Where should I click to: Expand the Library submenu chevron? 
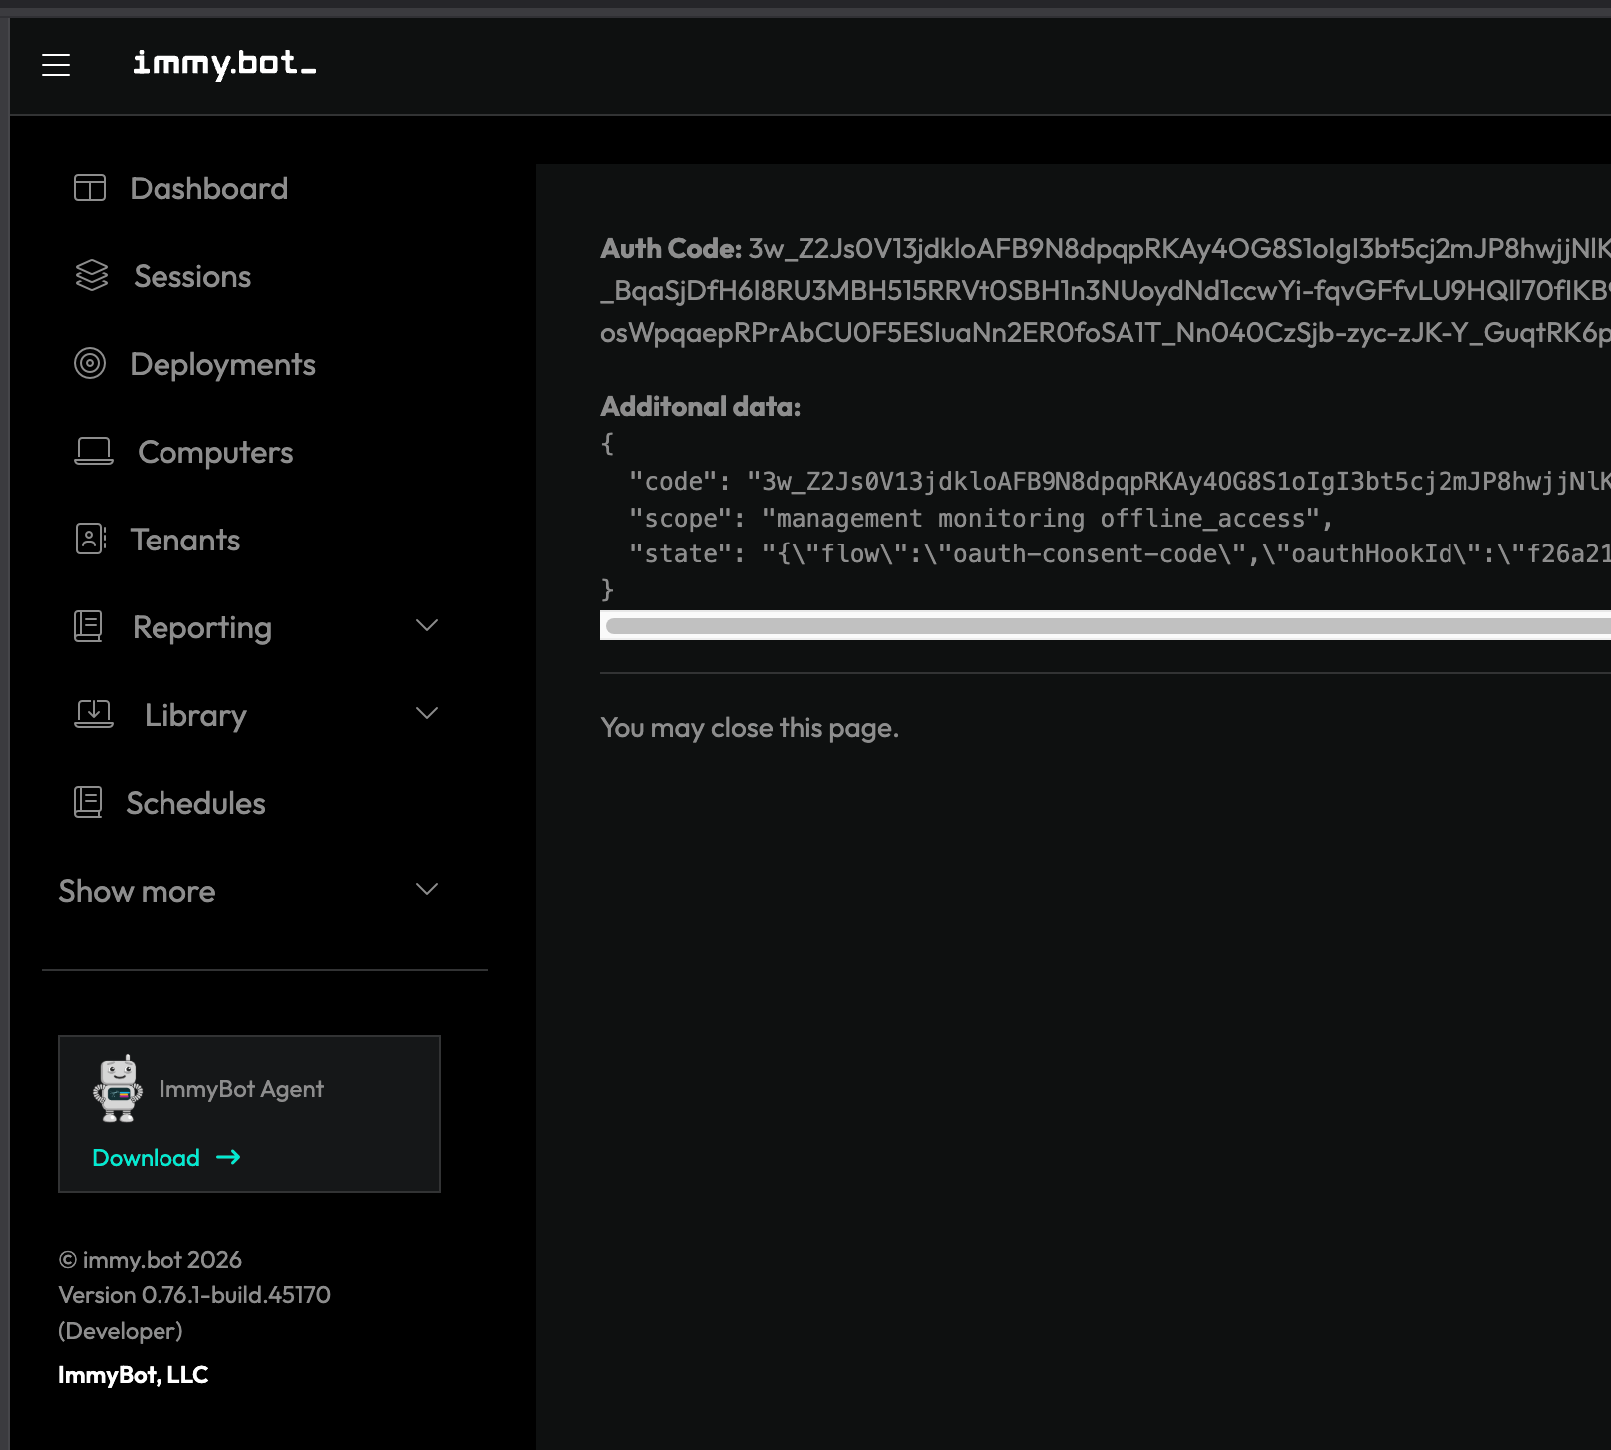click(427, 714)
